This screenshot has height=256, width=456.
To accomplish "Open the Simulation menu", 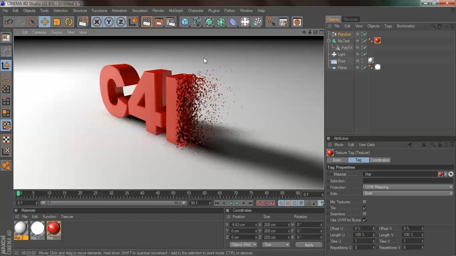I will coord(140,11).
